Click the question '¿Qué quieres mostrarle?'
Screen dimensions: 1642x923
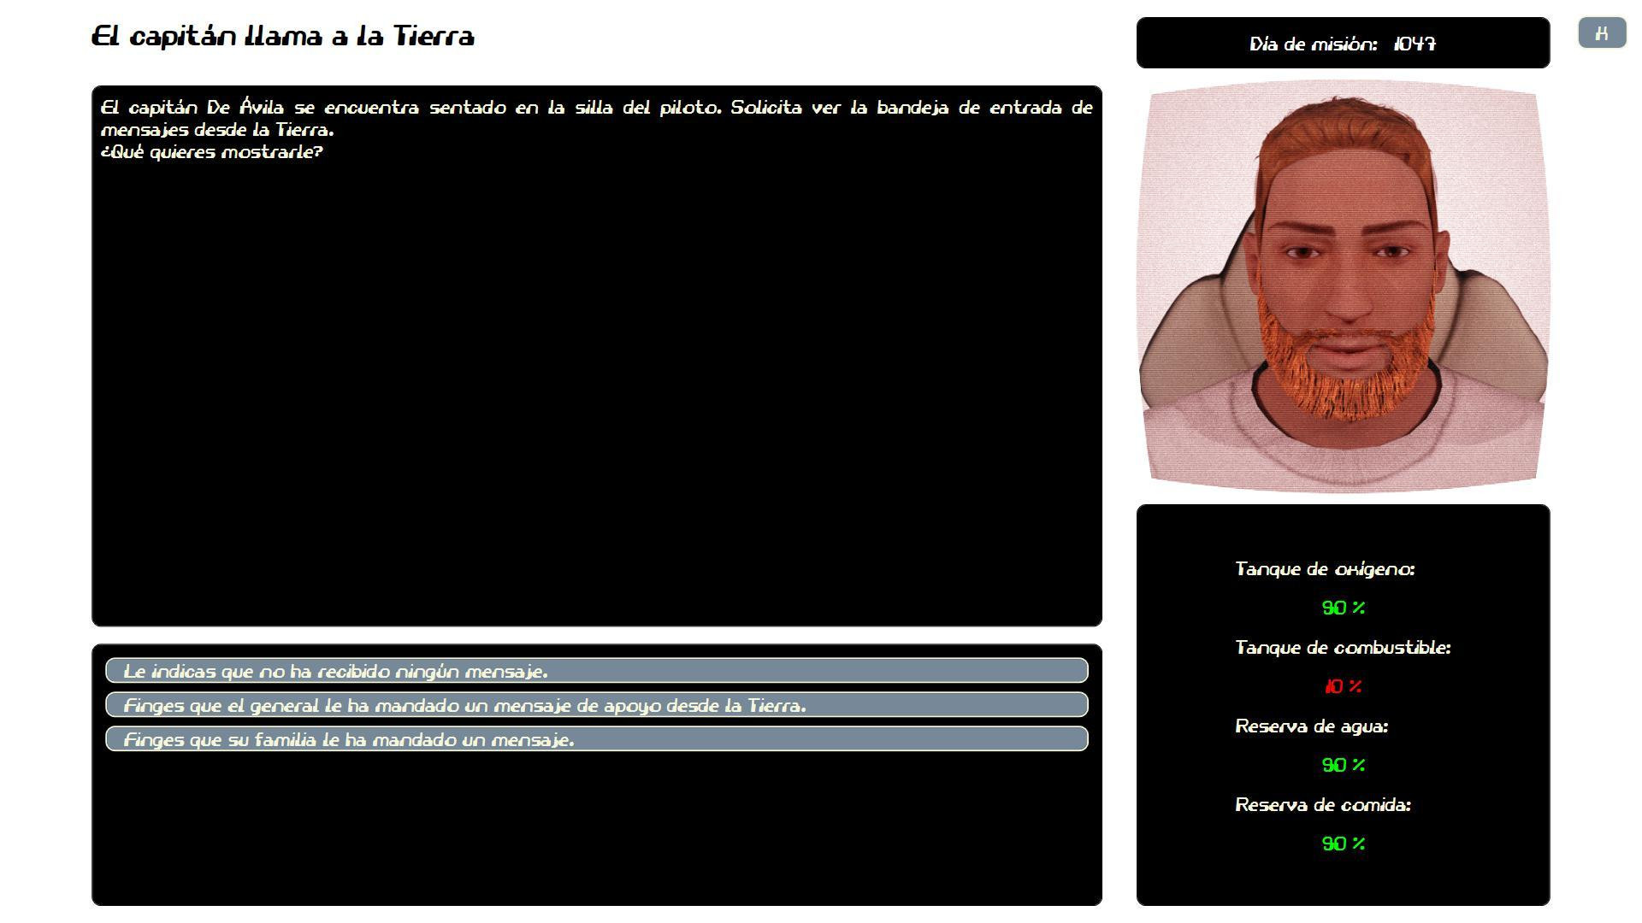click(212, 152)
